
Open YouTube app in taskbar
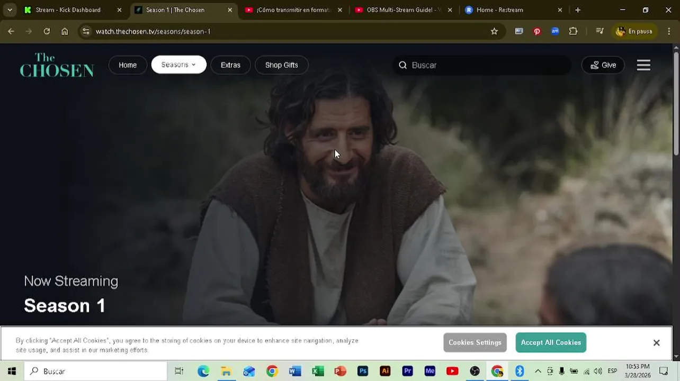[452, 371]
